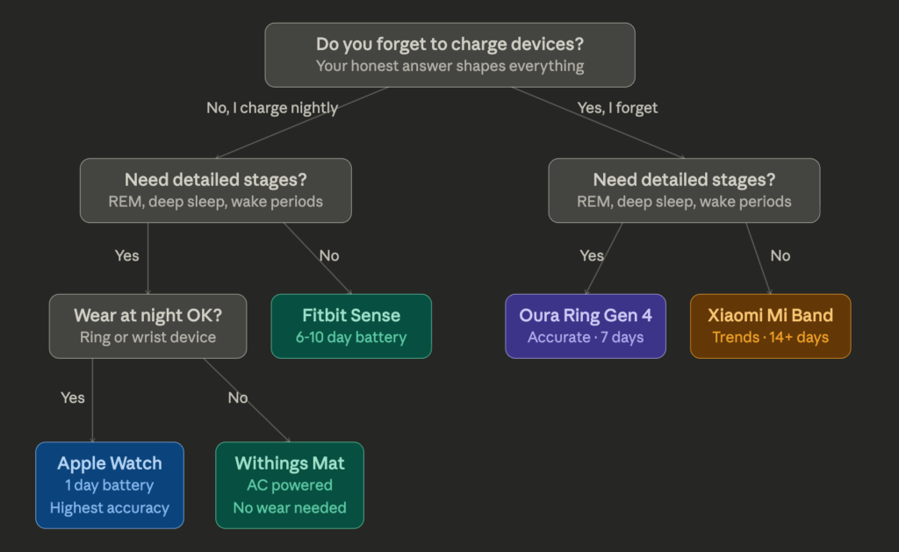Viewport: 899px width, 552px height.
Task: Click the 'Do you forget to charge devices?' node
Action: [x=449, y=55]
